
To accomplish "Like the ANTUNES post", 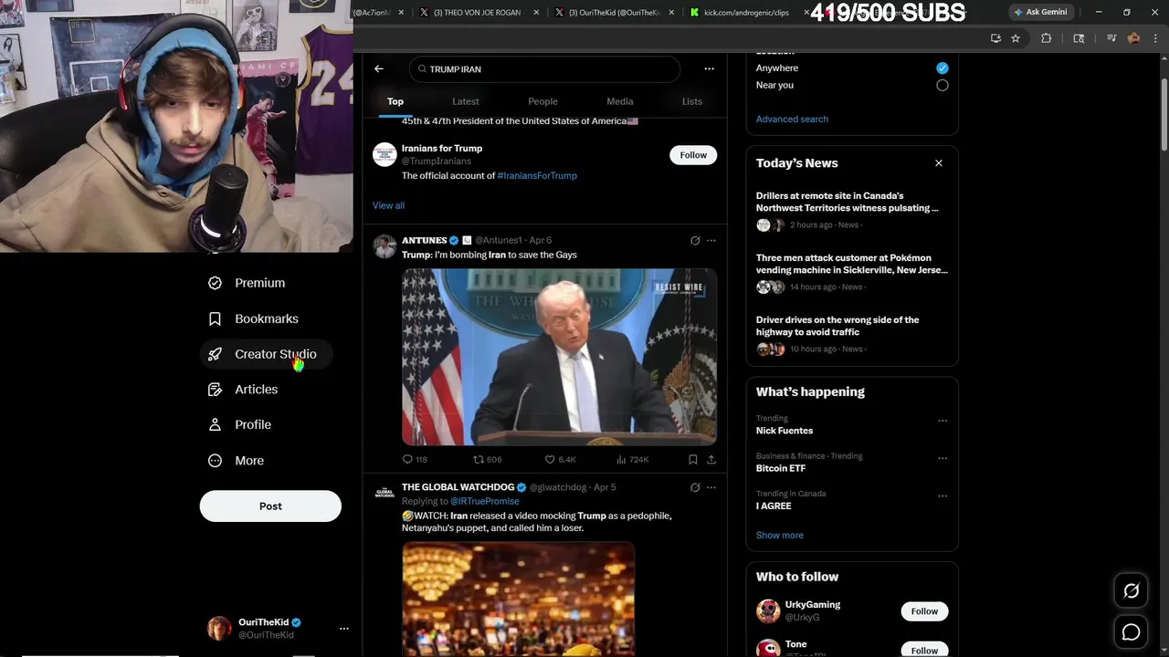I will click(560, 460).
